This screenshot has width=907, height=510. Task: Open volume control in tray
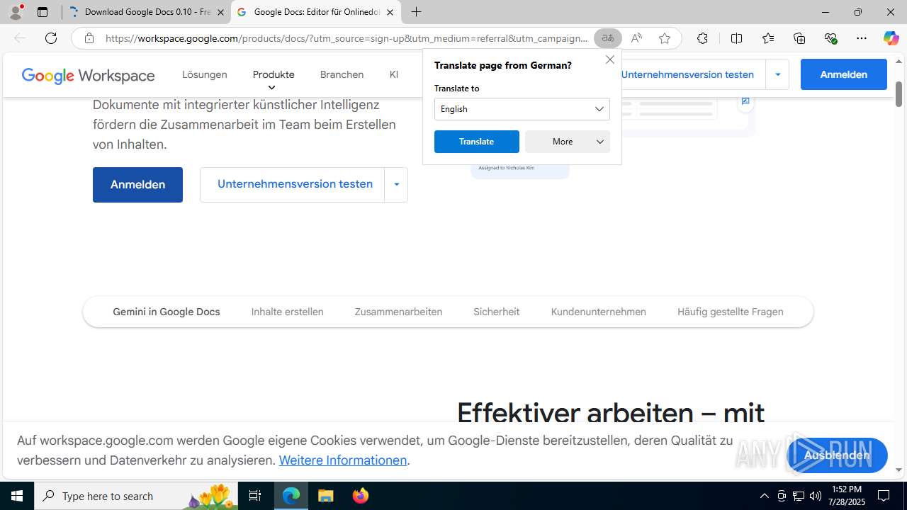(816, 496)
